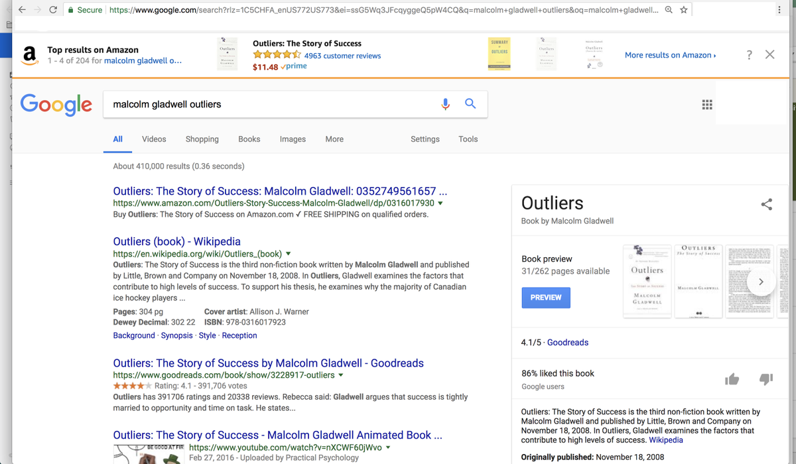The image size is (796, 464).
Task: Start voice search with the microphone icon
Action: [x=446, y=104]
